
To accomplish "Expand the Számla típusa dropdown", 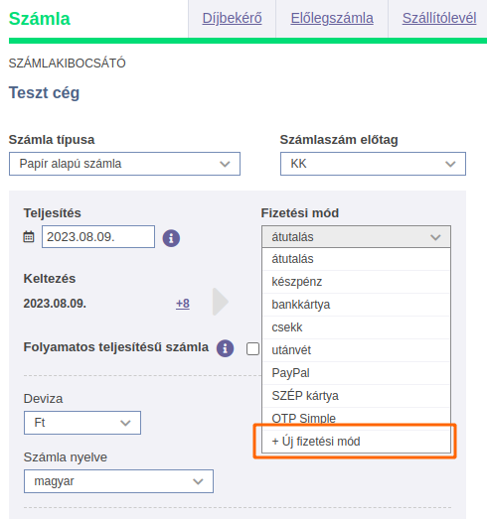I will (x=124, y=164).
